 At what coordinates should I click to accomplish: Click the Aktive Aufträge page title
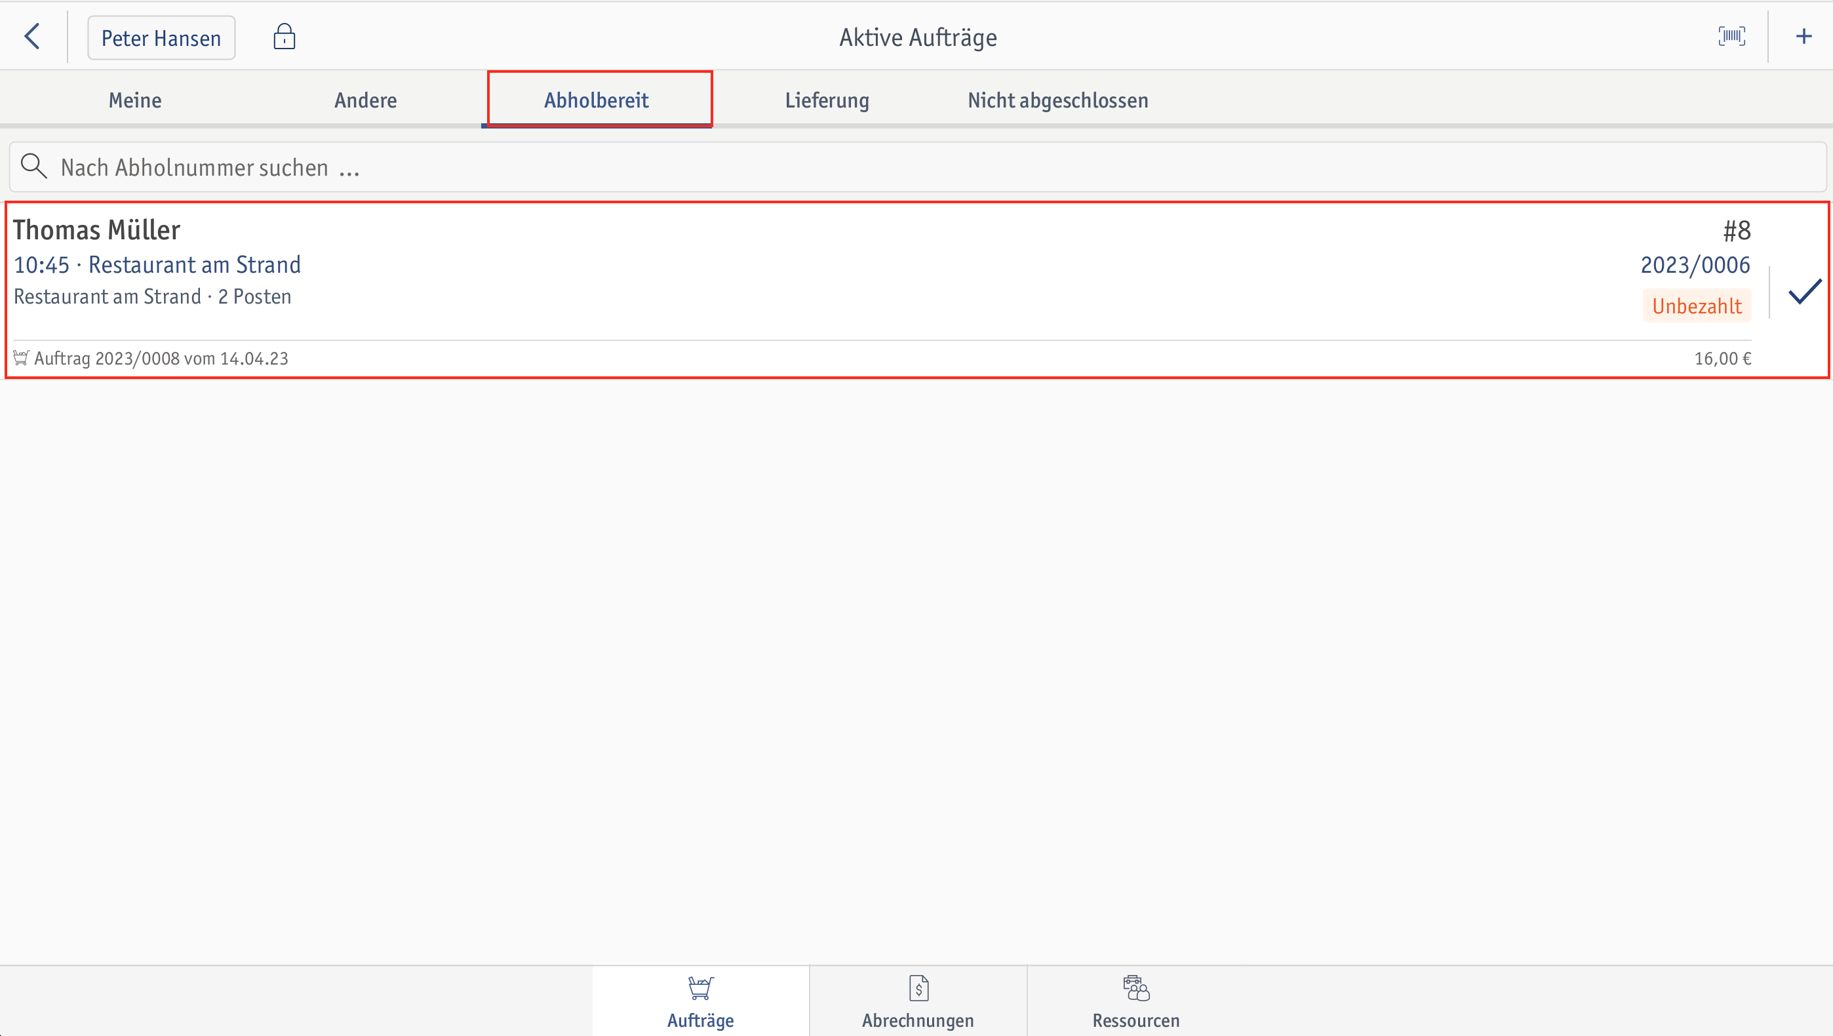pos(918,38)
